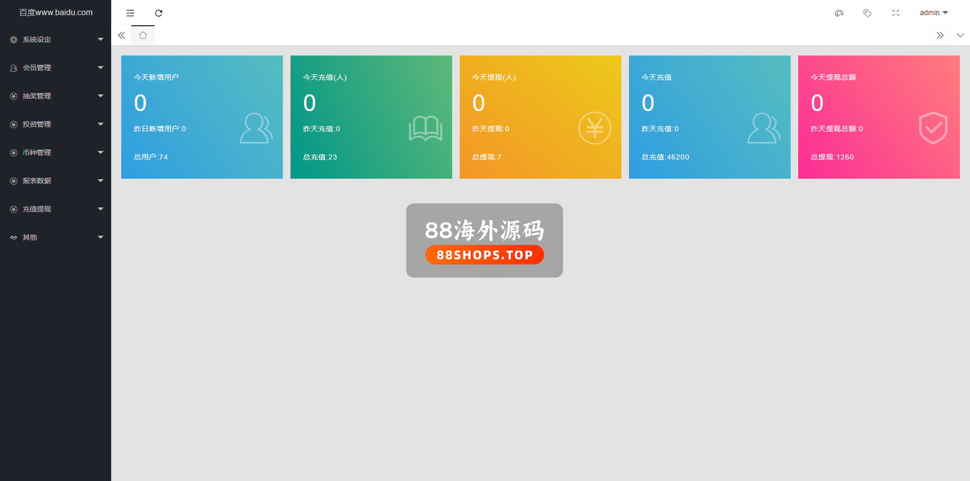Expand 充值提现 using its arrow
Image resolution: width=970 pixels, height=481 pixels.
(x=101, y=209)
